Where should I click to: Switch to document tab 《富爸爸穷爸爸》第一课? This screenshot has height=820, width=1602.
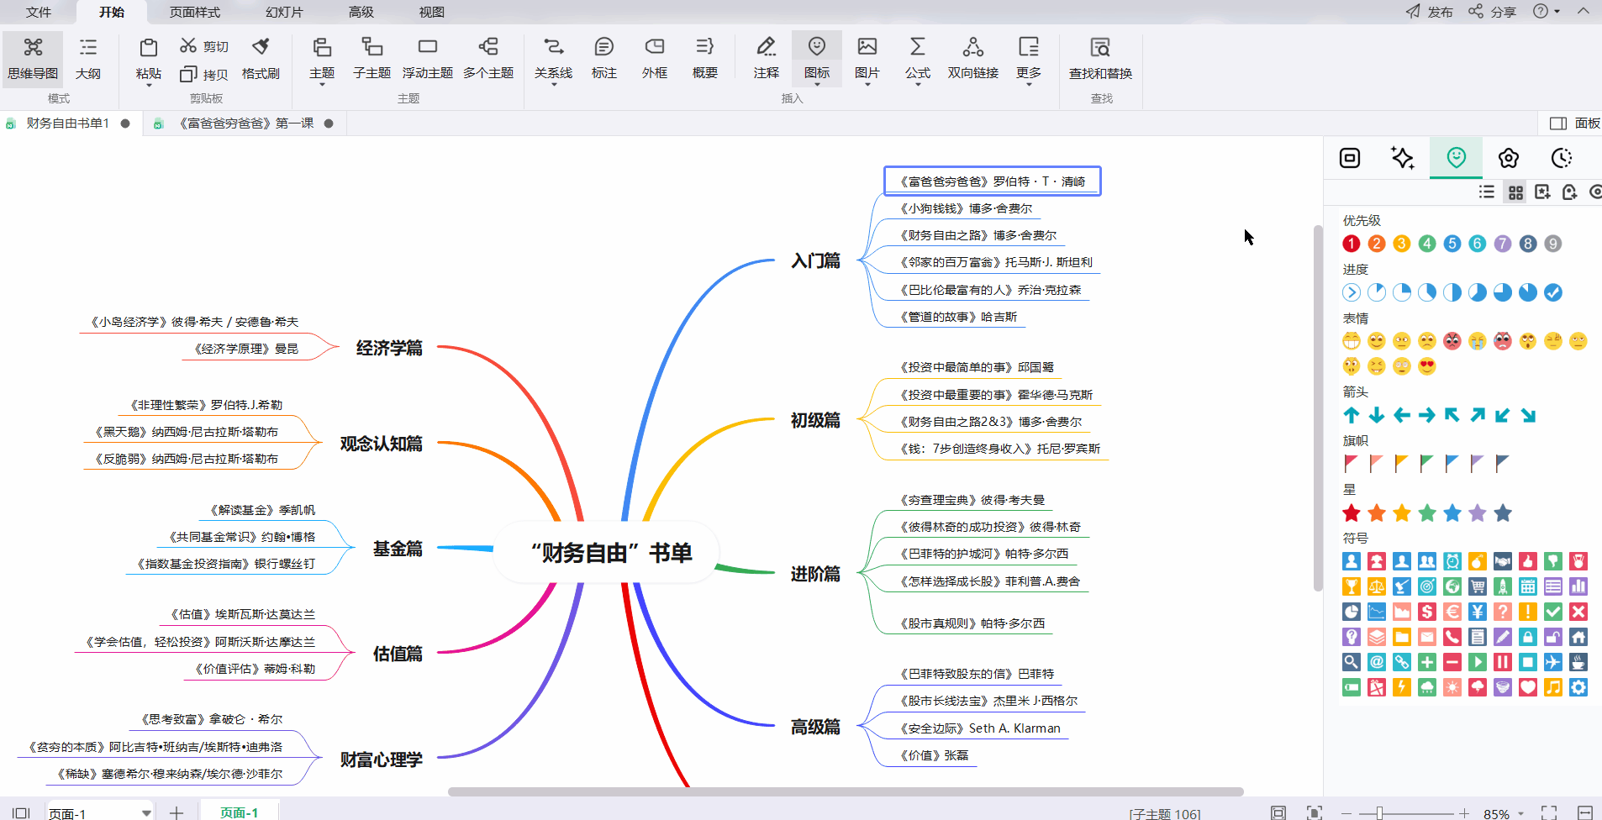245,124
